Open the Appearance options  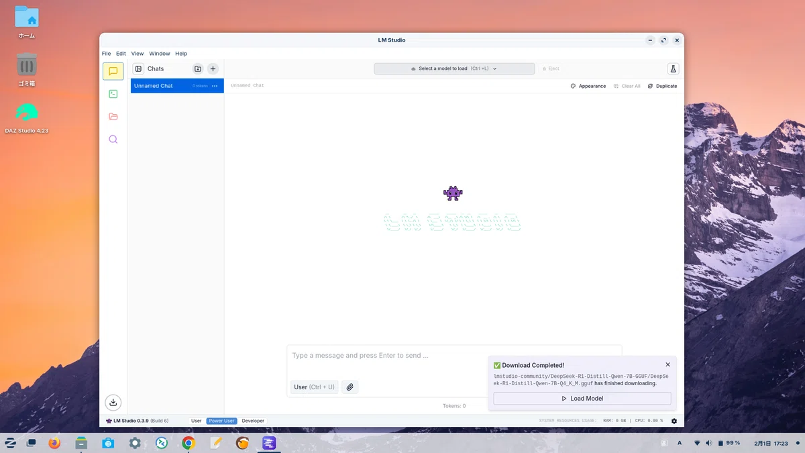click(588, 86)
